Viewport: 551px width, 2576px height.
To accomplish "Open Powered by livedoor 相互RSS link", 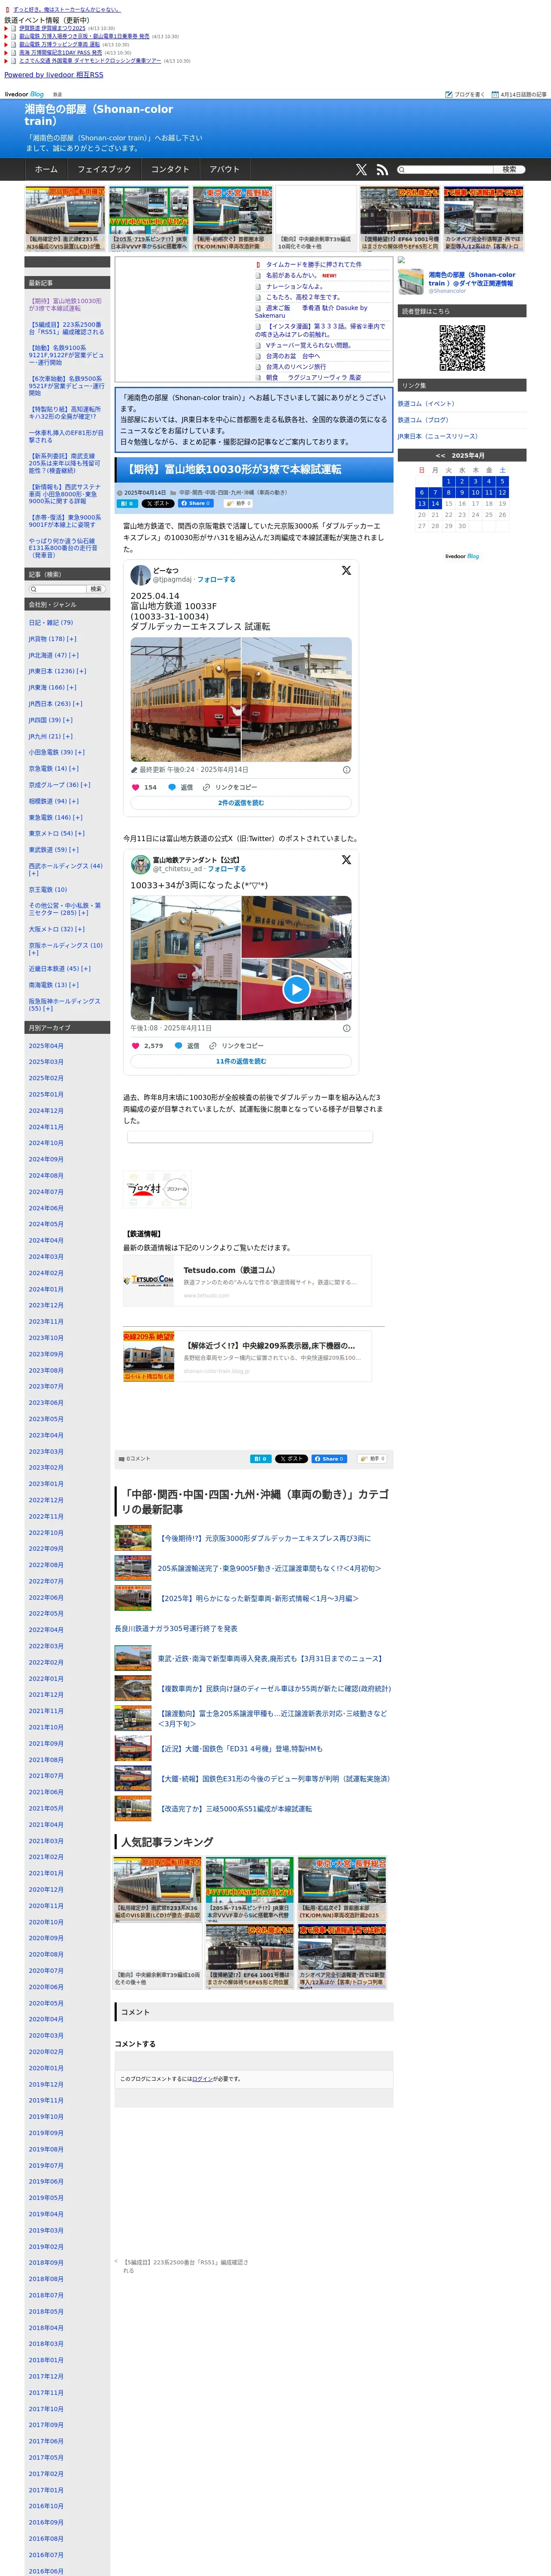I will [x=54, y=75].
